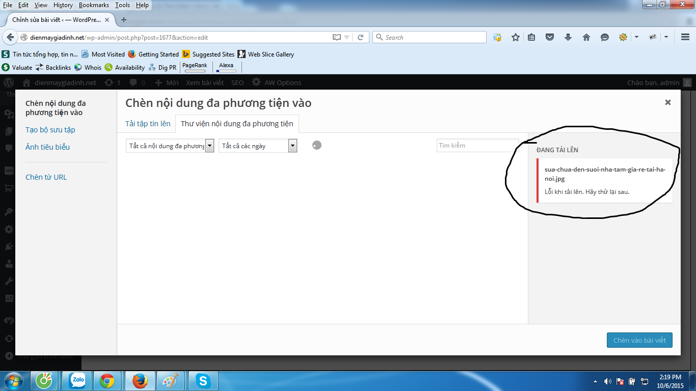This screenshot has height=391, width=696.
Task: Click the Chèn vào bài viết button
Action: (639, 340)
